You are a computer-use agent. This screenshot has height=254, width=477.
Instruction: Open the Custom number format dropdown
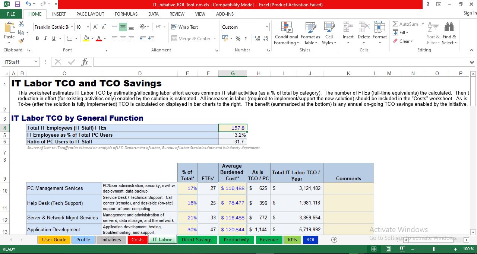coord(267,27)
